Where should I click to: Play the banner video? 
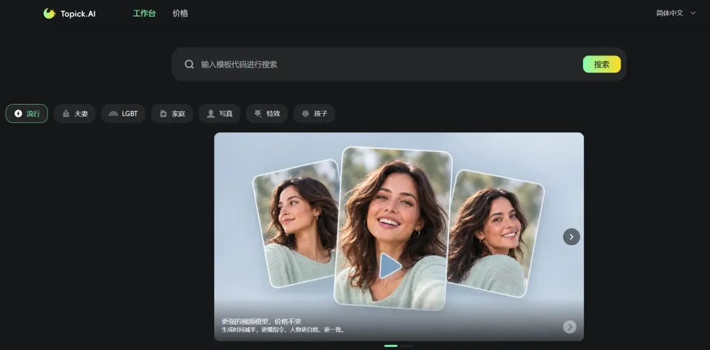point(390,266)
